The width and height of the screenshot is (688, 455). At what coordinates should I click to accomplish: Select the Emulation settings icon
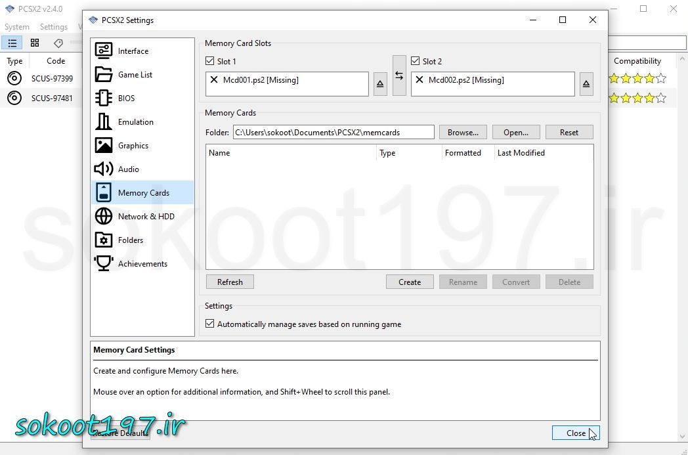104,121
